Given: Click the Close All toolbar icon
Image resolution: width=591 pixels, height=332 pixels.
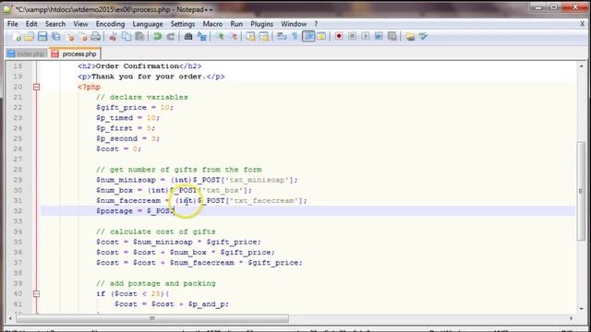Looking at the screenshot, I should tap(83, 37).
